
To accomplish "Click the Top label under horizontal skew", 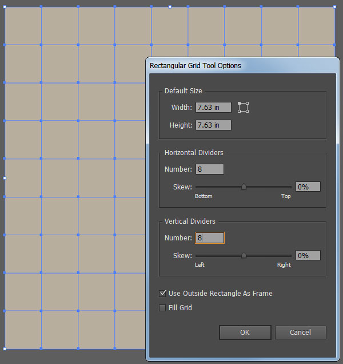I will tap(286, 196).
